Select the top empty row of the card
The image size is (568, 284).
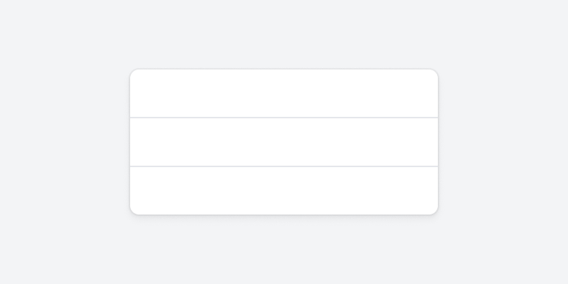[284, 93]
